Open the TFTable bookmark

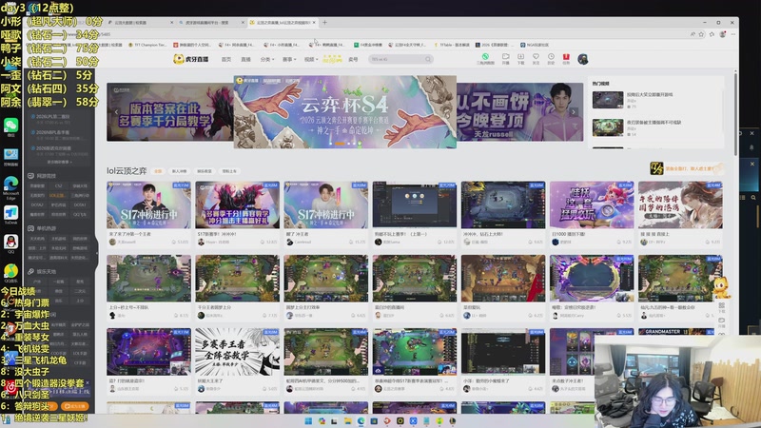[x=451, y=45]
